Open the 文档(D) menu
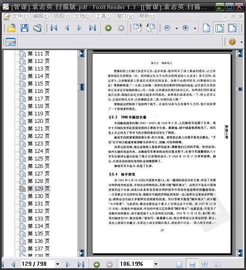This screenshot has height=270, width=246. (83, 16)
